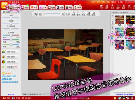Click the save (保存) disk icon

click(x=107, y=6)
